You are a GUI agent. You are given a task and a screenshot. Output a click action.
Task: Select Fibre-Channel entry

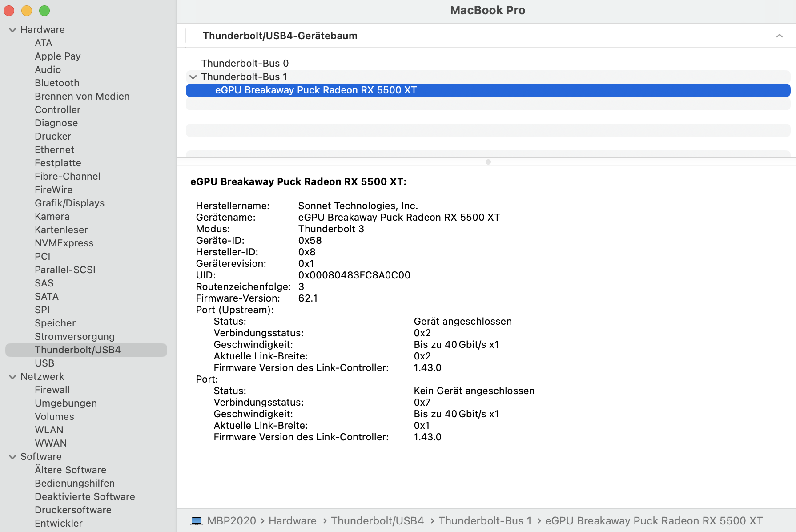point(68,177)
